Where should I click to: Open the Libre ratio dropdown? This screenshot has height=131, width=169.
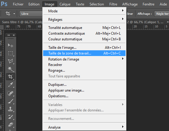(x=31, y=14)
